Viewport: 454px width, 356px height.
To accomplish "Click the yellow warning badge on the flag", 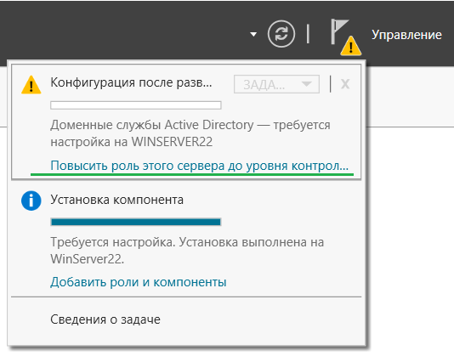I will (x=350, y=46).
